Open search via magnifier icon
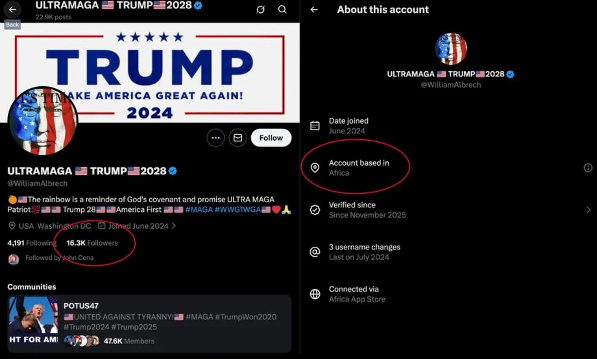 coord(282,10)
